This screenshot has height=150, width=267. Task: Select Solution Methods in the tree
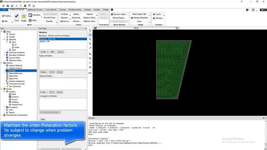15,65
